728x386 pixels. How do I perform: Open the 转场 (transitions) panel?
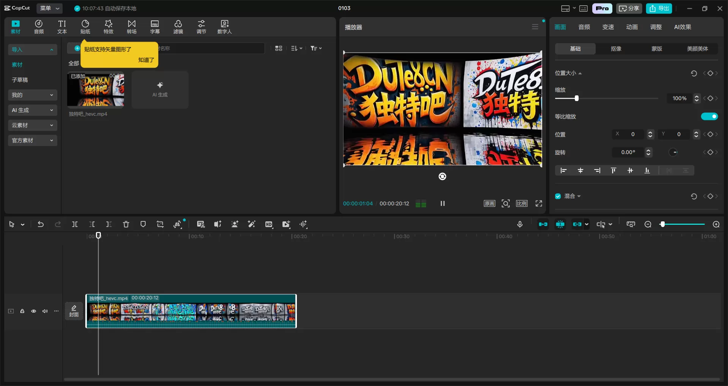pos(132,27)
